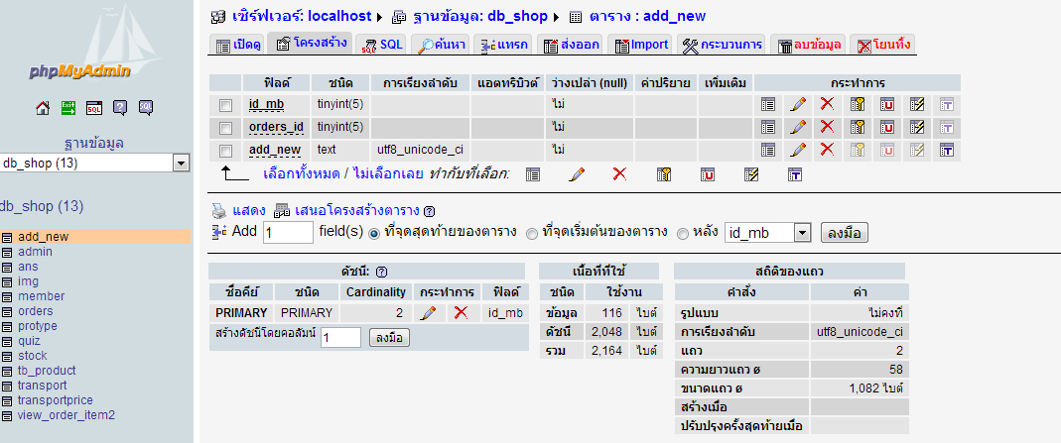The image size is (1061, 443).
Task: Add unique index icon on id_mb row
Action: pyautogui.click(x=887, y=104)
